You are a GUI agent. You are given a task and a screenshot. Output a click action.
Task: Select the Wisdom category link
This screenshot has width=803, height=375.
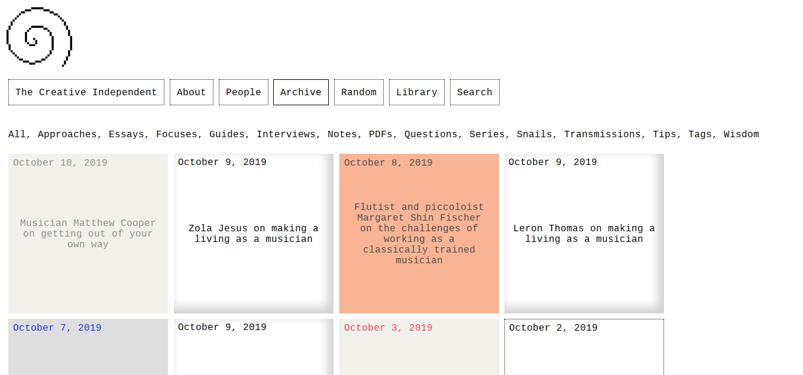point(741,134)
